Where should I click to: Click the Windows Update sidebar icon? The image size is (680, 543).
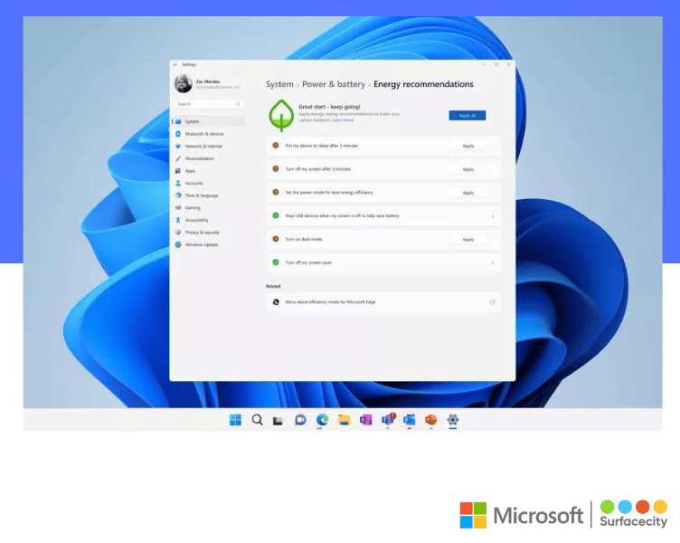(178, 244)
